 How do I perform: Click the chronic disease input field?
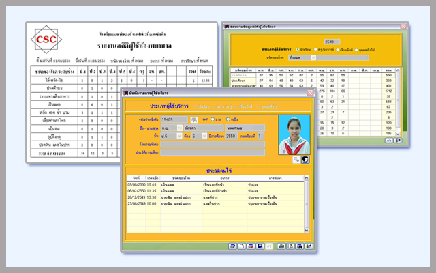point(213,144)
